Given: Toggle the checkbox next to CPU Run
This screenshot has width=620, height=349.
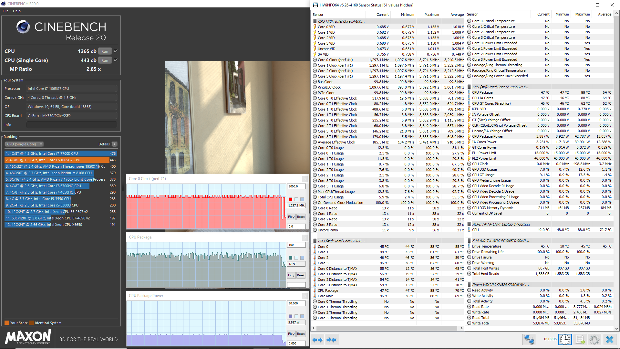Looking at the screenshot, I should pyautogui.click(x=116, y=51).
